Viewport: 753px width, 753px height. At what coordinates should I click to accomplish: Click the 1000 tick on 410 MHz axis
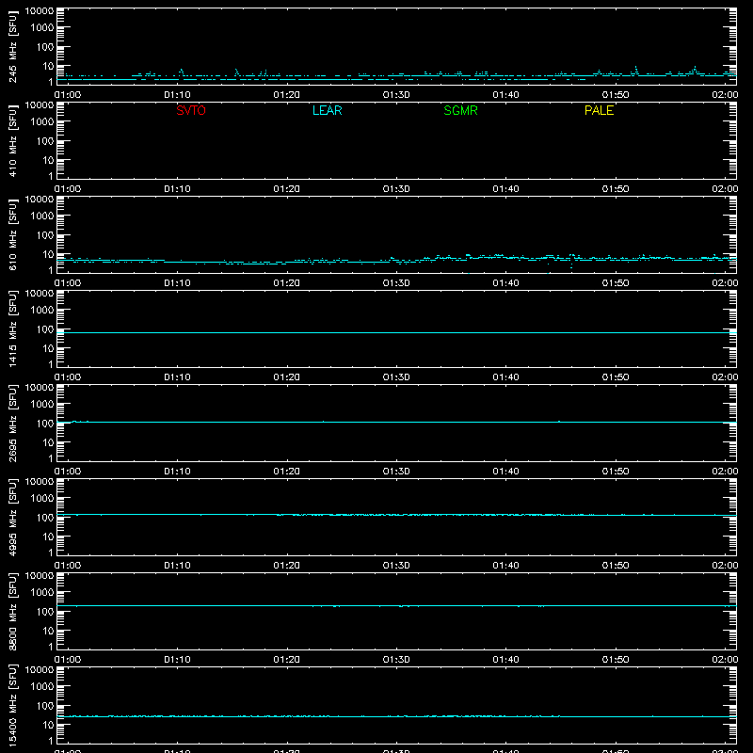coord(42,122)
